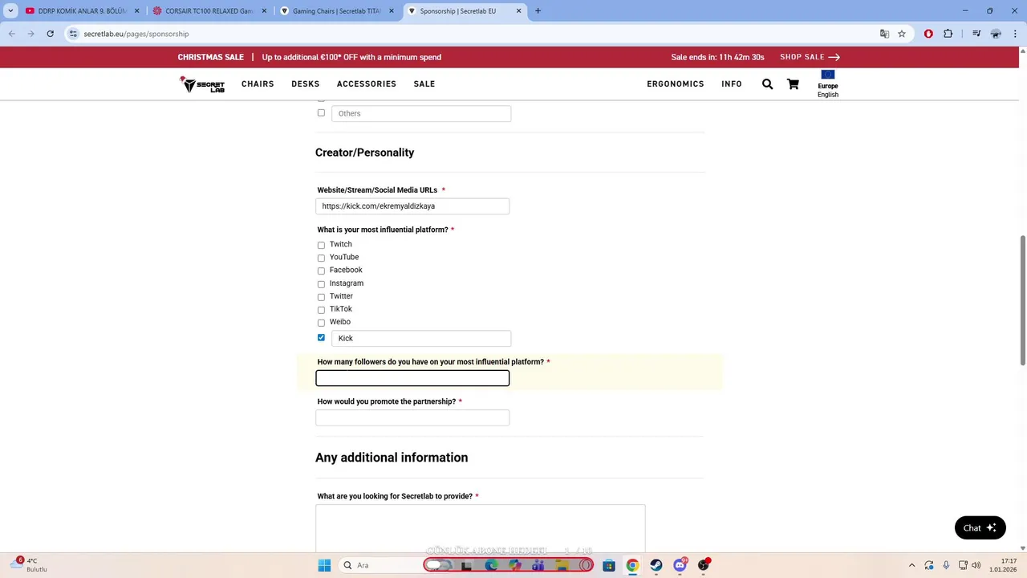Open Steam from the taskbar
Viewport: 1027px width, 578px height.
pos(656,565)
